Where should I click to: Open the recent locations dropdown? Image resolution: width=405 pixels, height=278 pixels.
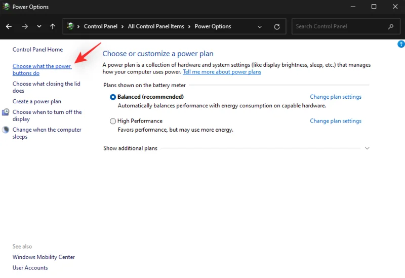click(x=39, y=26)
